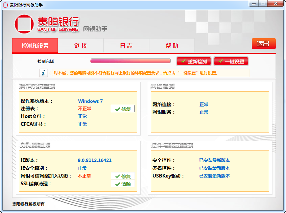Click the 注册表 label
286x213 pixels.
click(29, 109)
